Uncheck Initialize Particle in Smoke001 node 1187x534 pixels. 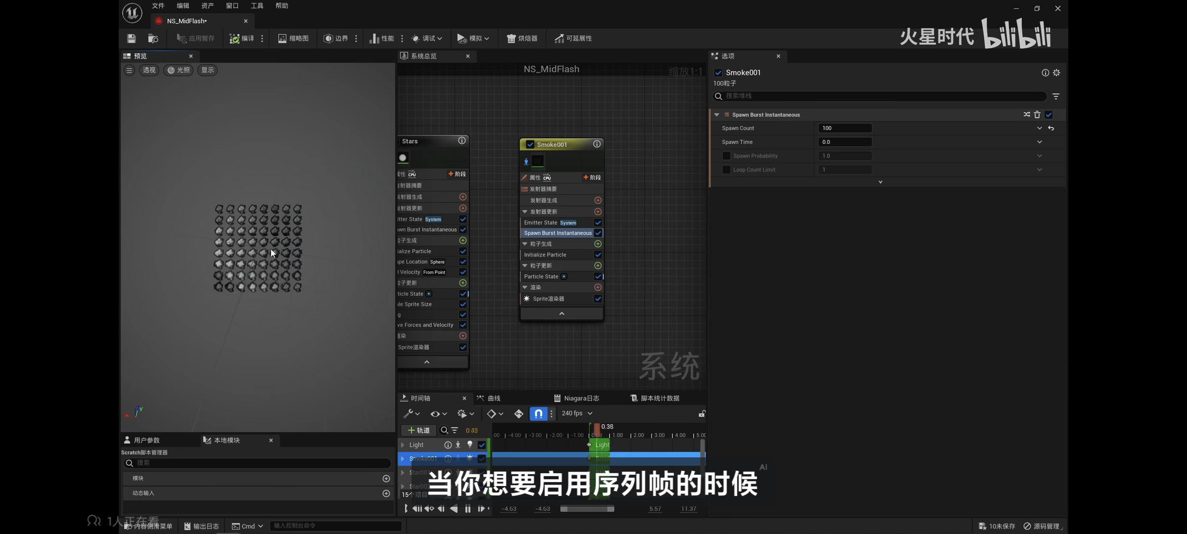click(597, 255)
